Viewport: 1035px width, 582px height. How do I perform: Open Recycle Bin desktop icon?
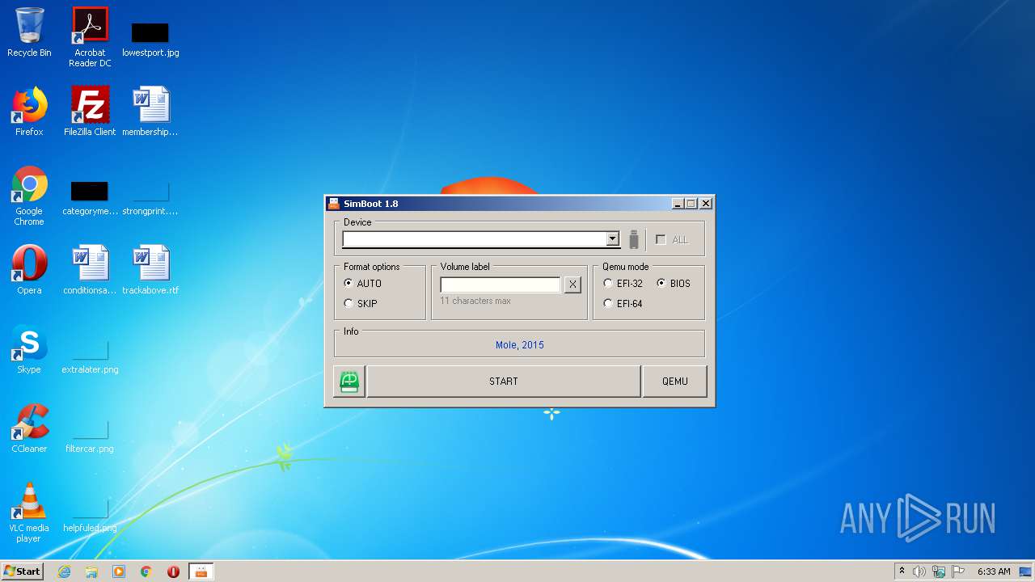29,32
